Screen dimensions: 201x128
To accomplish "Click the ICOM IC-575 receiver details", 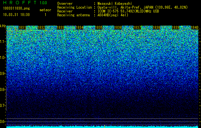I will click(128, 11).
